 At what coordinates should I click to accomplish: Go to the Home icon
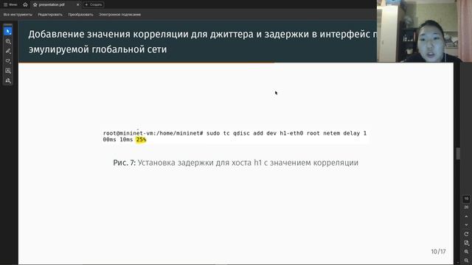pyautogui.click(x=25, y=4)
